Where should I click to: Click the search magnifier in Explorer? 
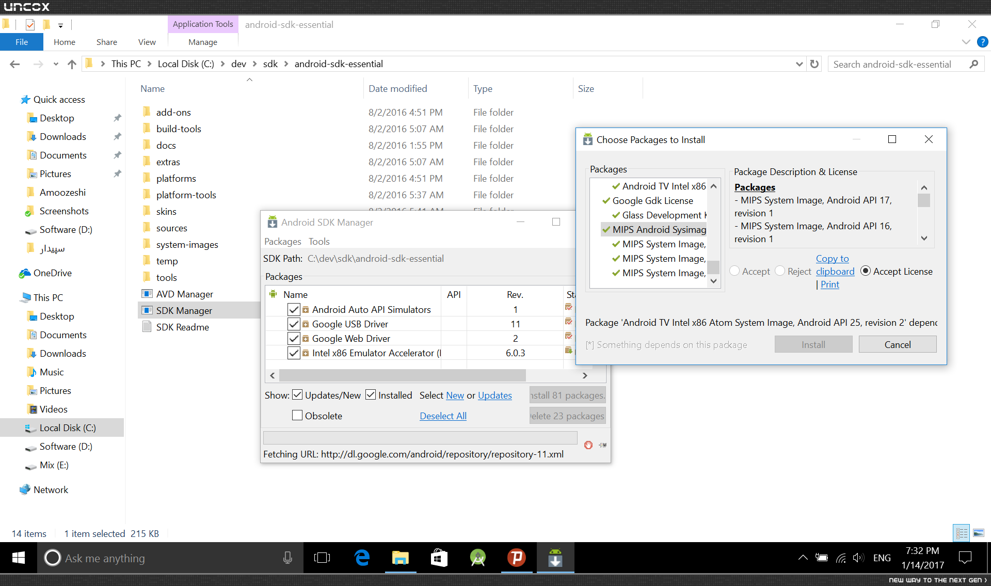974,64
